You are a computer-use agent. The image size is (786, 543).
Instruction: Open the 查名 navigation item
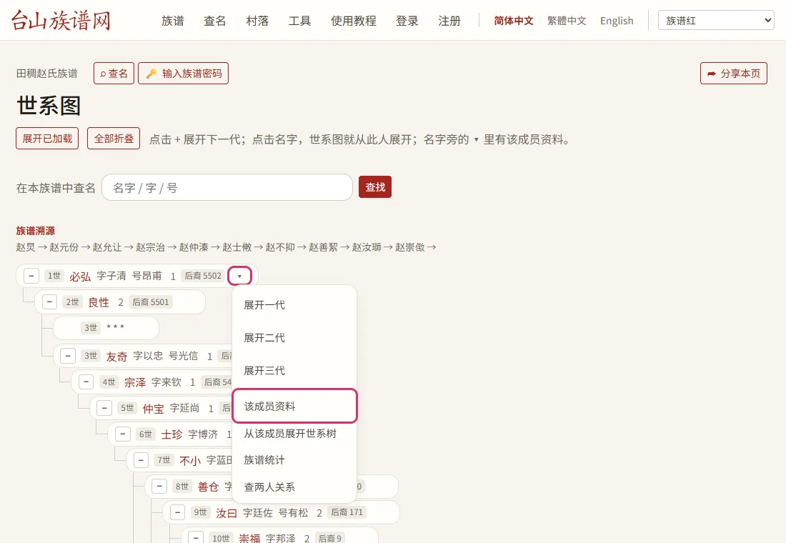215,21
